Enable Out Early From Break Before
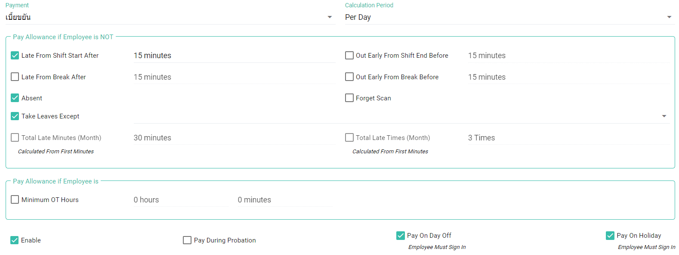Screen dimensions: 679x255 pyautogui.click(x=349, y=77)
